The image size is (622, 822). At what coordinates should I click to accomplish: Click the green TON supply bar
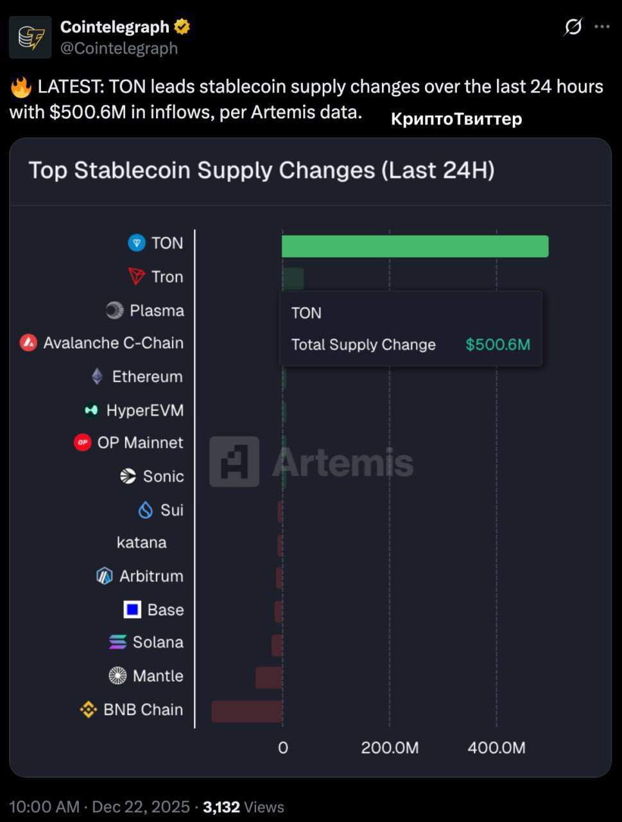415,247
